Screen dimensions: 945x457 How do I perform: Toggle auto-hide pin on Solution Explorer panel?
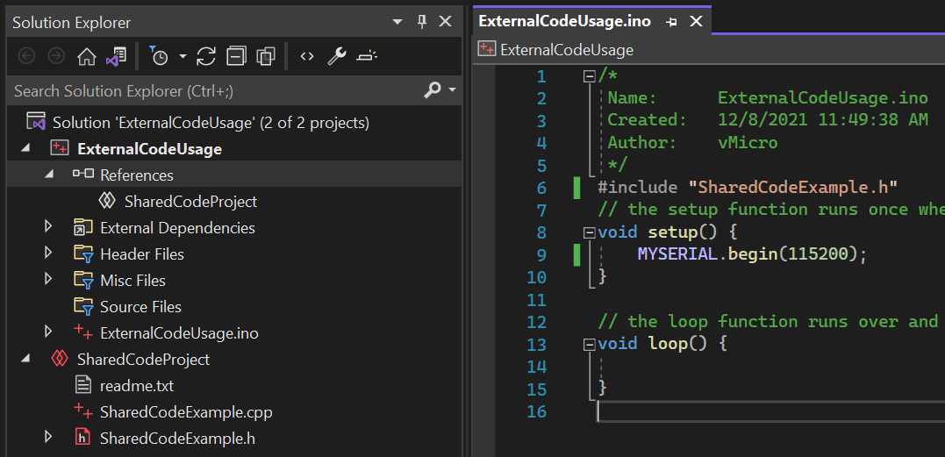click(422, 21)
